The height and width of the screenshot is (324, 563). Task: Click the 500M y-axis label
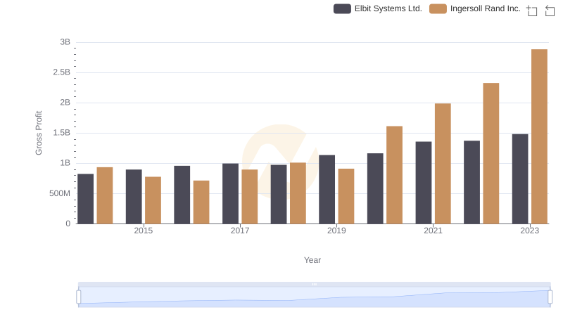tap(60, 193)
